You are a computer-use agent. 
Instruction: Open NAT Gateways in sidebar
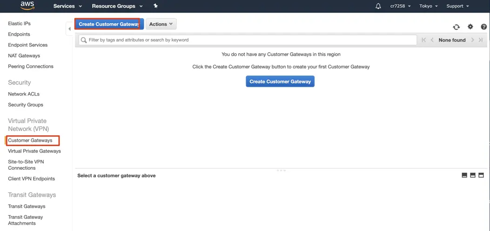[24, 56]
